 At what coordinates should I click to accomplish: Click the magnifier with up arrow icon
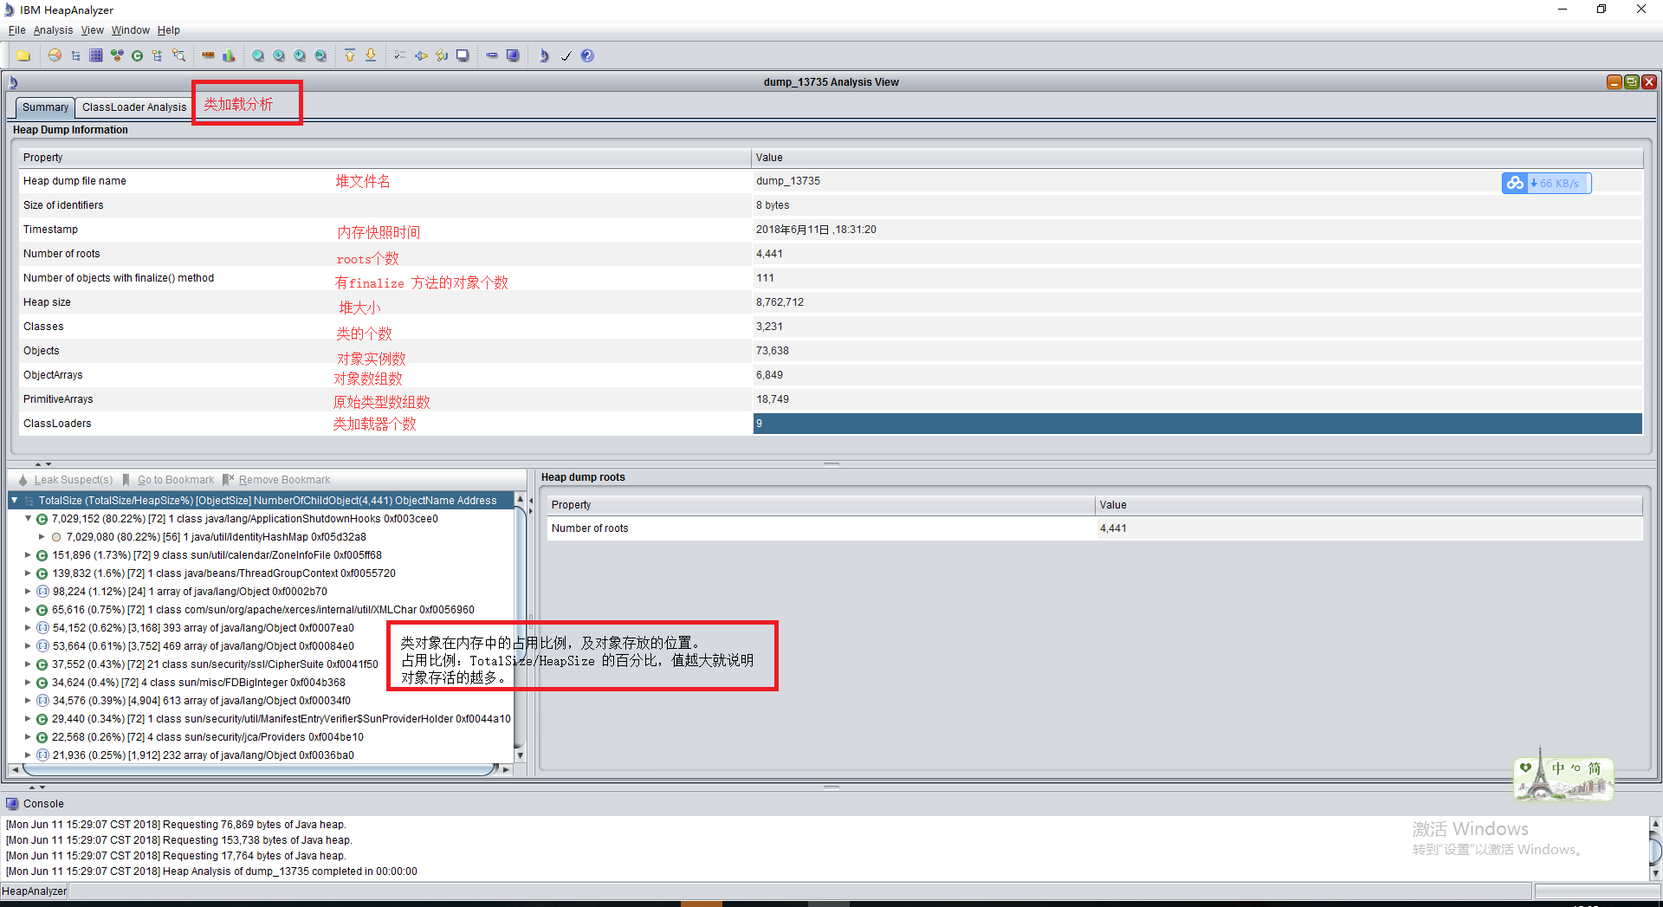click(300, 55)
